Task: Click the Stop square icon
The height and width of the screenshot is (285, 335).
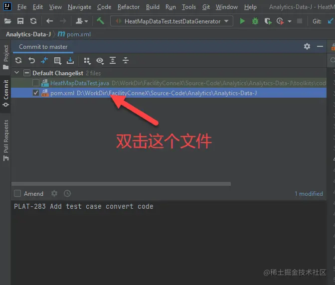Action: pyautogui.click(x=300, y=21)
